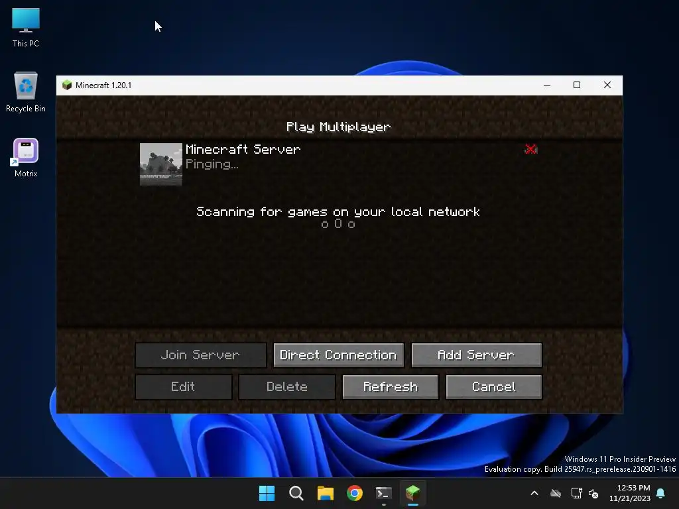This screenshot has width=679, height=509.
Task: Open File Explorer from taskbar
Action: pos(325,493)
